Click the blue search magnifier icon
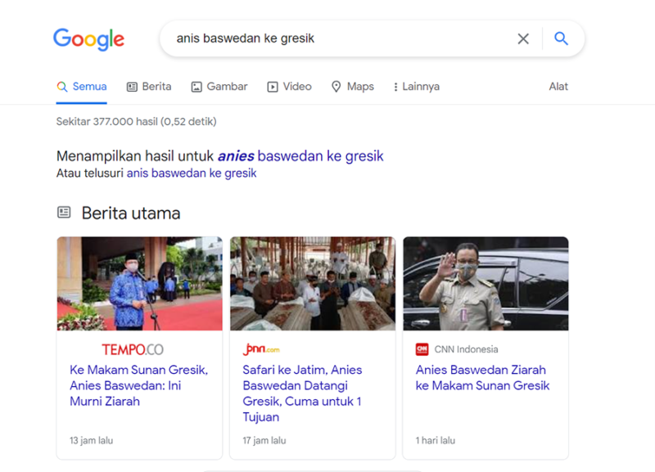The height and width of the screenshot is (472, 655). coord(561,38)
